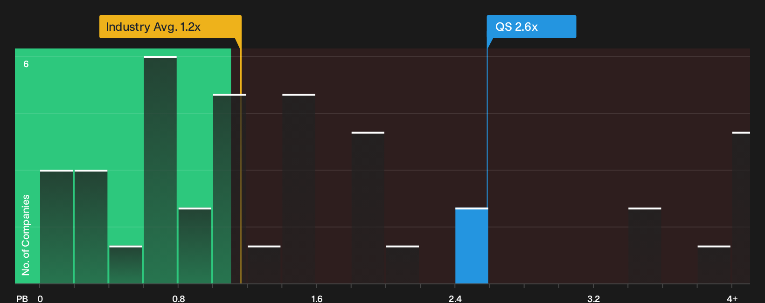This screenshot has height=303, width=765.
Task: Select the tallest bar with six companies
Action: [x=160, y=170]
